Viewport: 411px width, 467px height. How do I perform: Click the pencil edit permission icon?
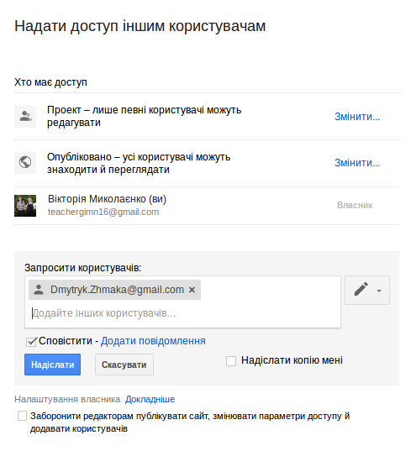(361, 290)
